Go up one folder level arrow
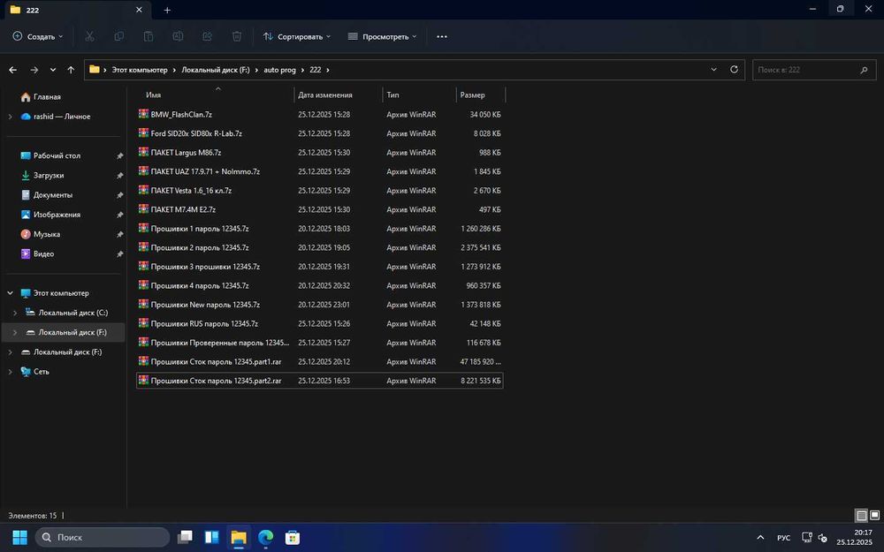The height and width of the screenshot is (552, 884). click(71, 70)
